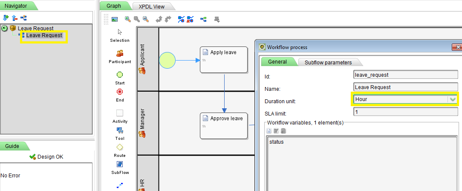Collapse the Leave Request package node
Viewport: 462px width, 191px height.
click(5, 28)
